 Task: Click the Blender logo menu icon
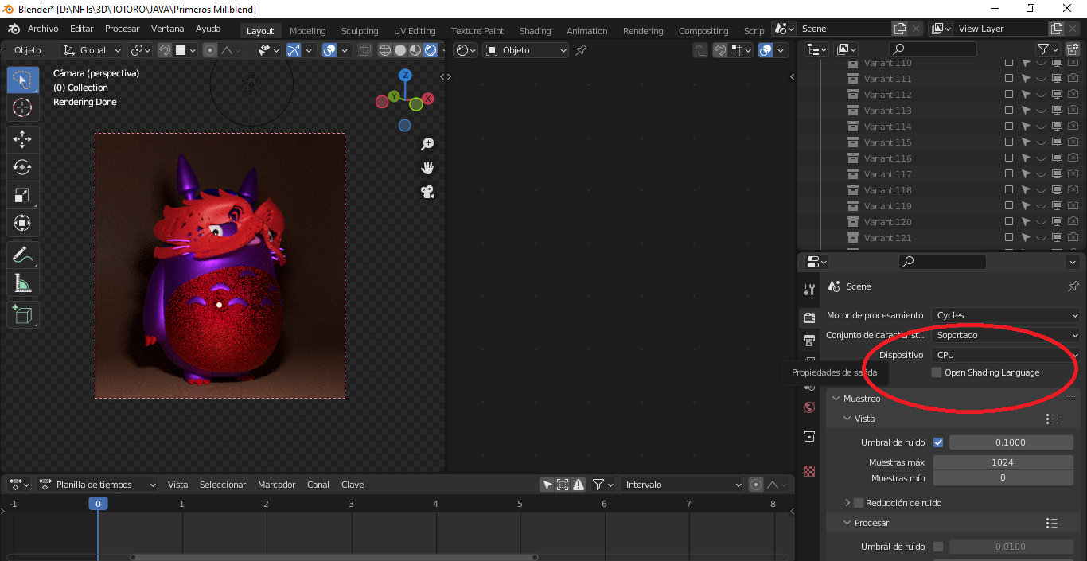point(14,29)
